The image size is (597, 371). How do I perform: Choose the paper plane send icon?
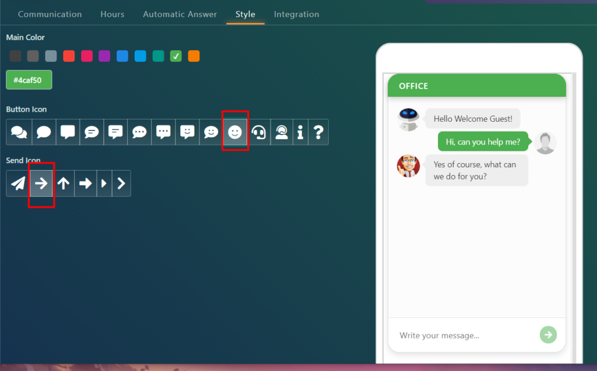point(18,183)
